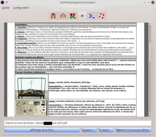The image size is (156, 137).
Task: Click the Anselm Kiefer Ouroboros vitrine image
Action: click(32, 86)
